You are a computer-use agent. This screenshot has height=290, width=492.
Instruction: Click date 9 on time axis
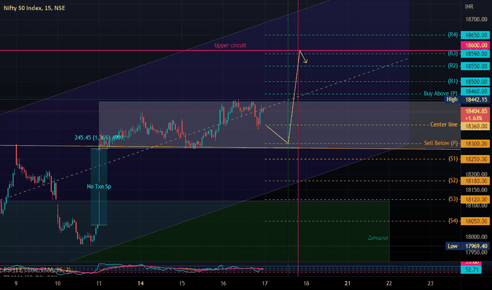click(x=16, y=284)
